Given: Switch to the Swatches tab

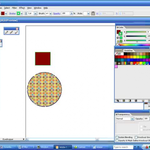Looking at the screenshot, I should point(128,50).
